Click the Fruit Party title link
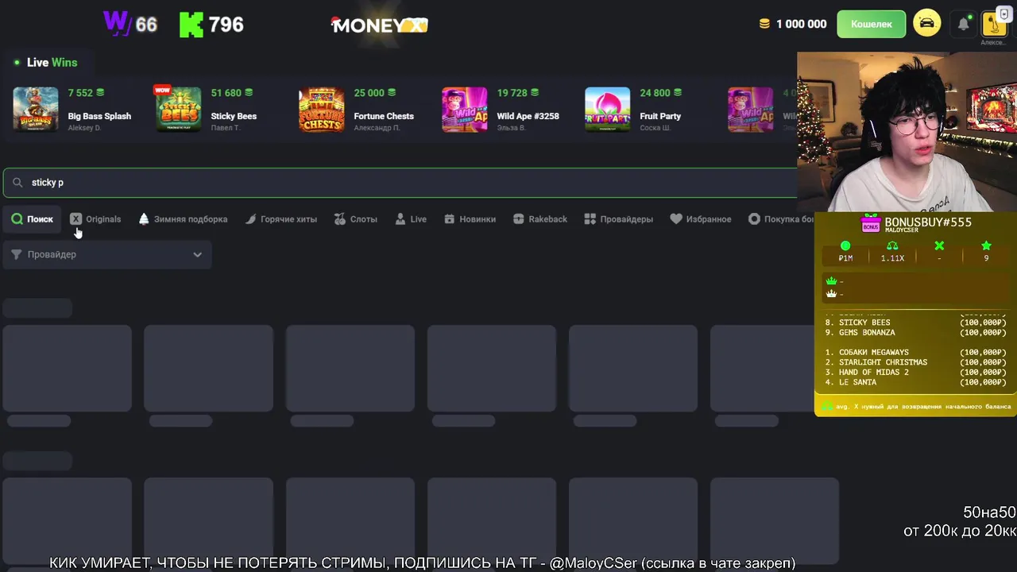Screen dimensions: 1017x572 click(660, 116)
